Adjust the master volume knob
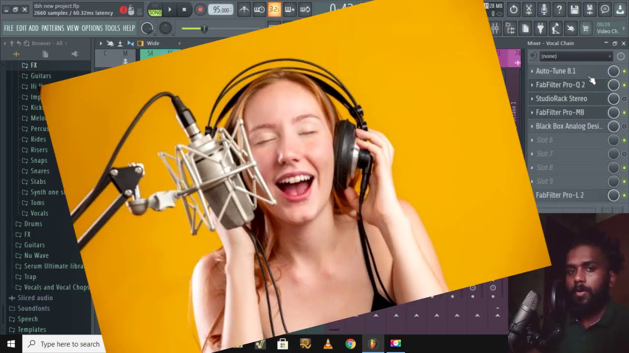This screenshot has width=629, height=353. 147,28
